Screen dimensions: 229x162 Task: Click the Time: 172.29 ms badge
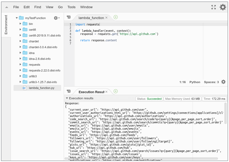coord(214,99)
